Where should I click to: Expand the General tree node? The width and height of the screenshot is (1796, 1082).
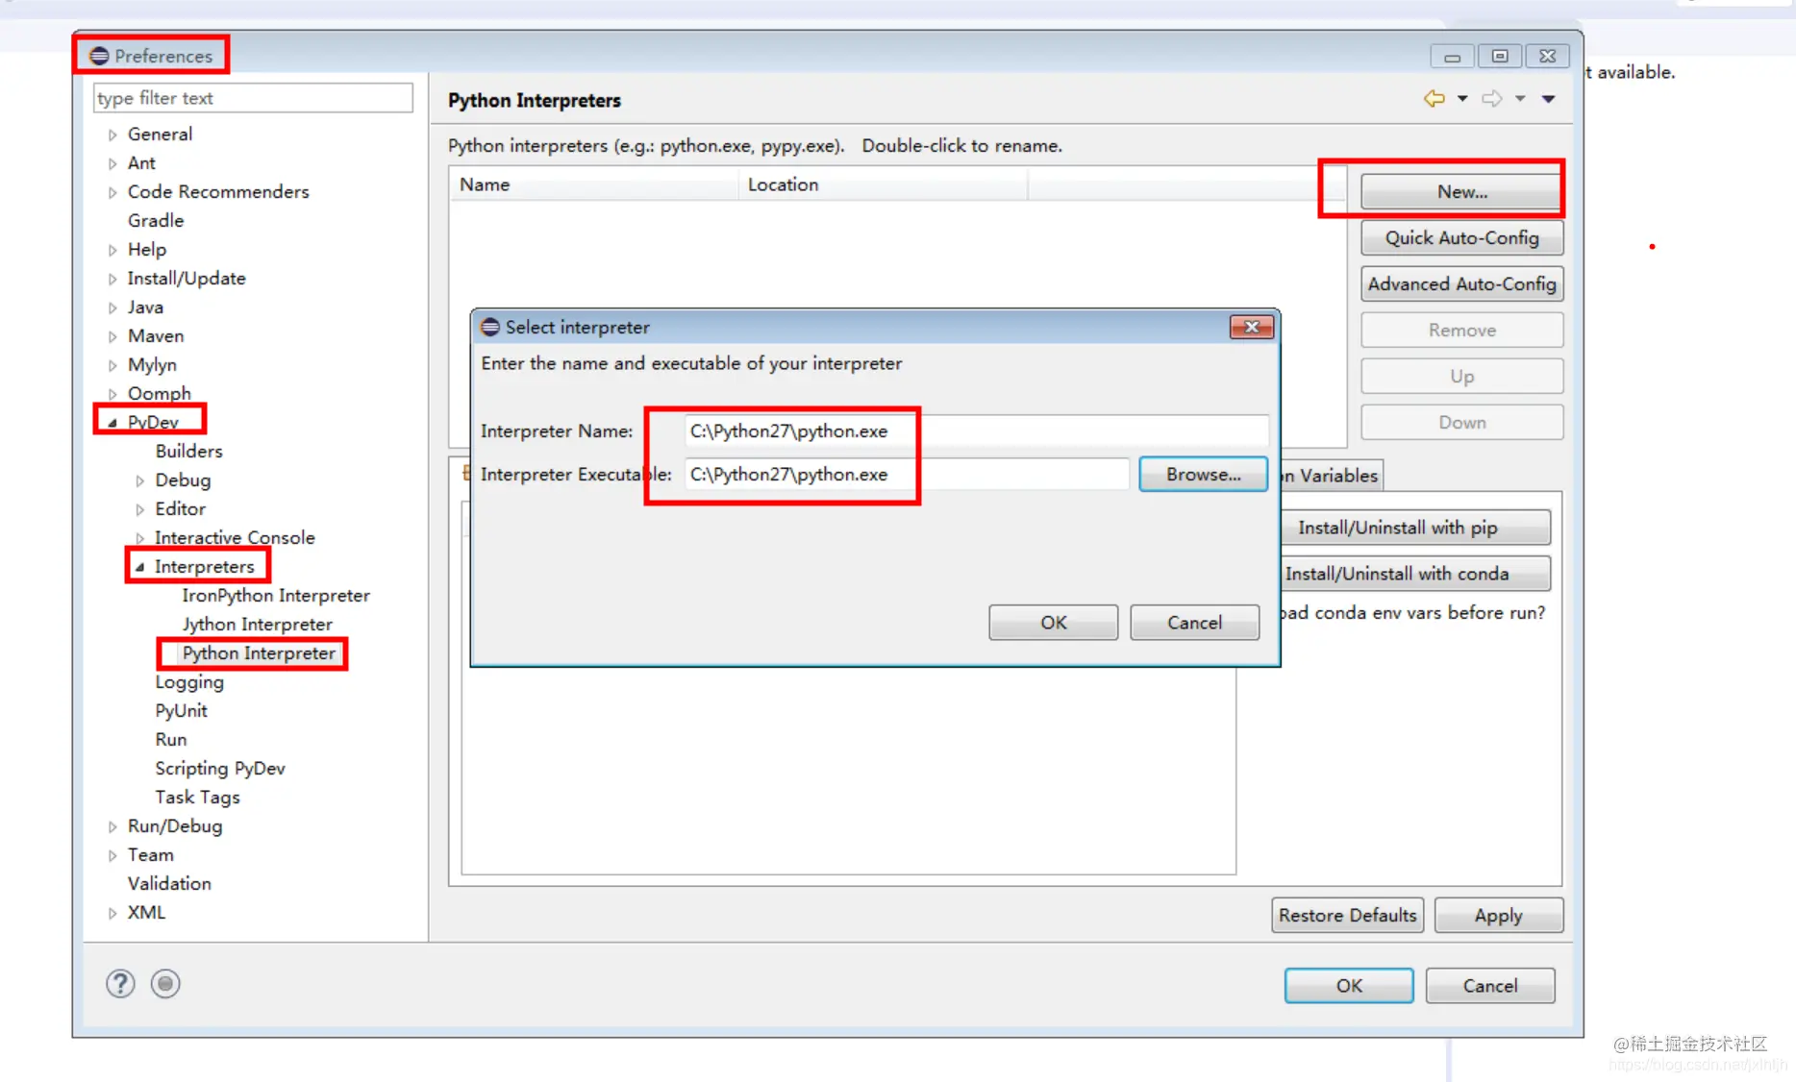112,135
